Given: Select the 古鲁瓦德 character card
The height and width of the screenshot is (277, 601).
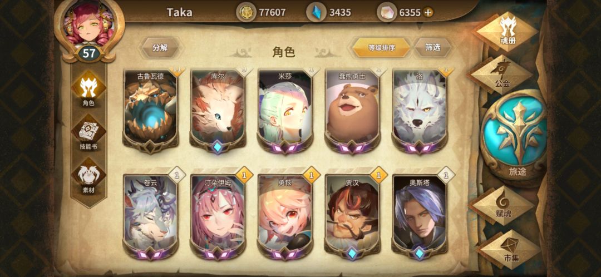Looking at the screenshot, I should click(x=150, y=111).
